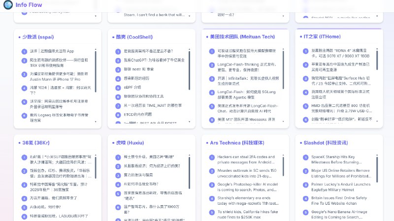The image size is (394, 221).
Task: Open article 我看ChatGPT in CoolShell card
Action: (x=154, y=60)
